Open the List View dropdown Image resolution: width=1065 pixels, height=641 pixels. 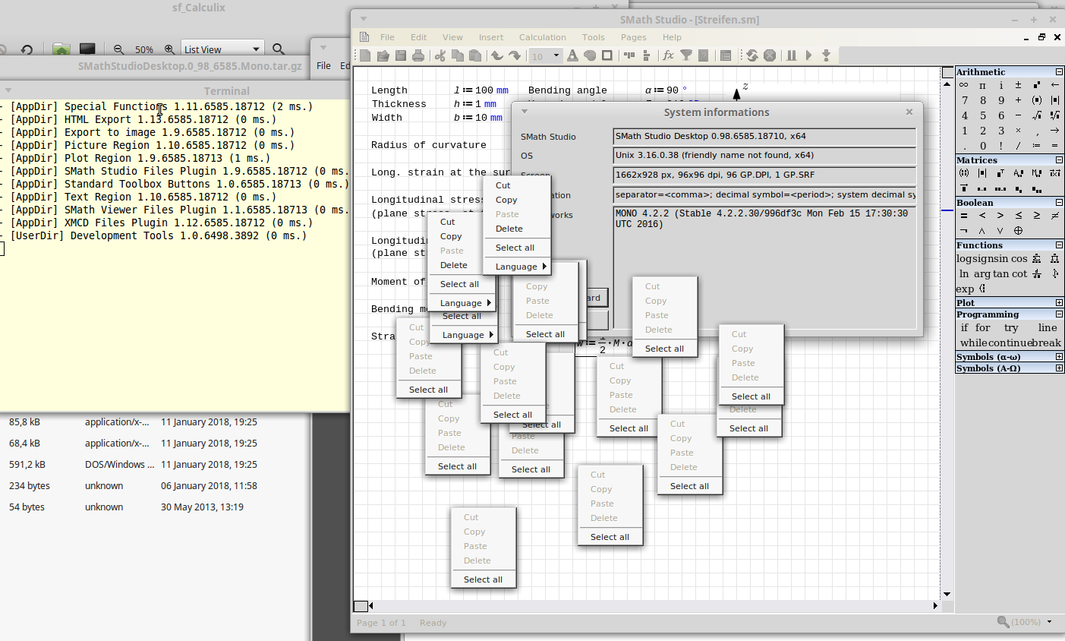[222, 49]
